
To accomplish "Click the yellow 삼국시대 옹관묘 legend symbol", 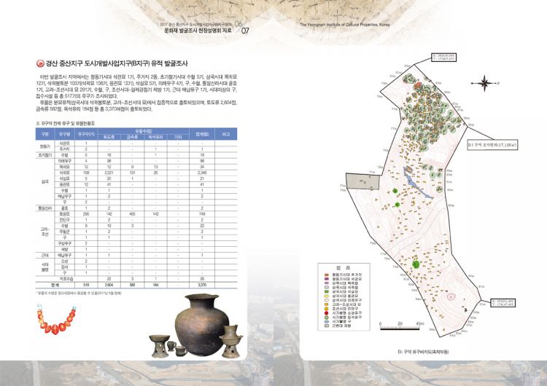I will (327, 296).
